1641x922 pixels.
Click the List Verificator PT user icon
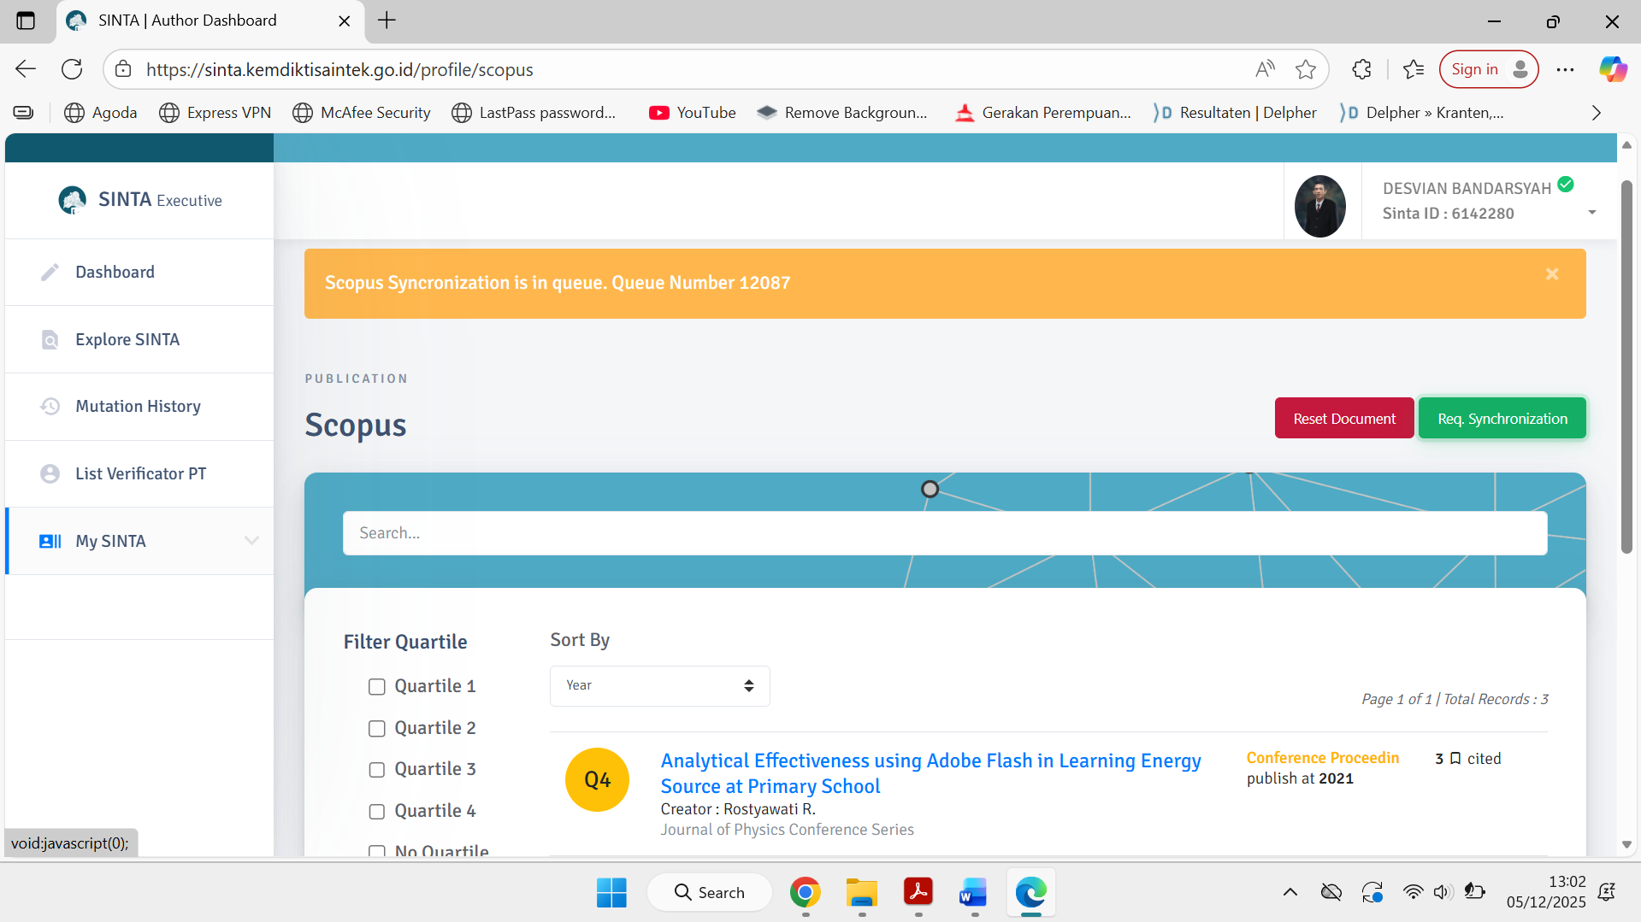[x=50, y=473]
